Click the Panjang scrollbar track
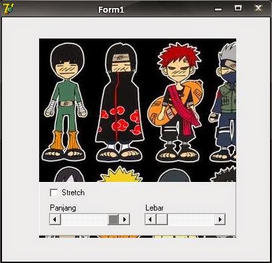The width and height of the screenshot is (272, 263). point(84,219)
